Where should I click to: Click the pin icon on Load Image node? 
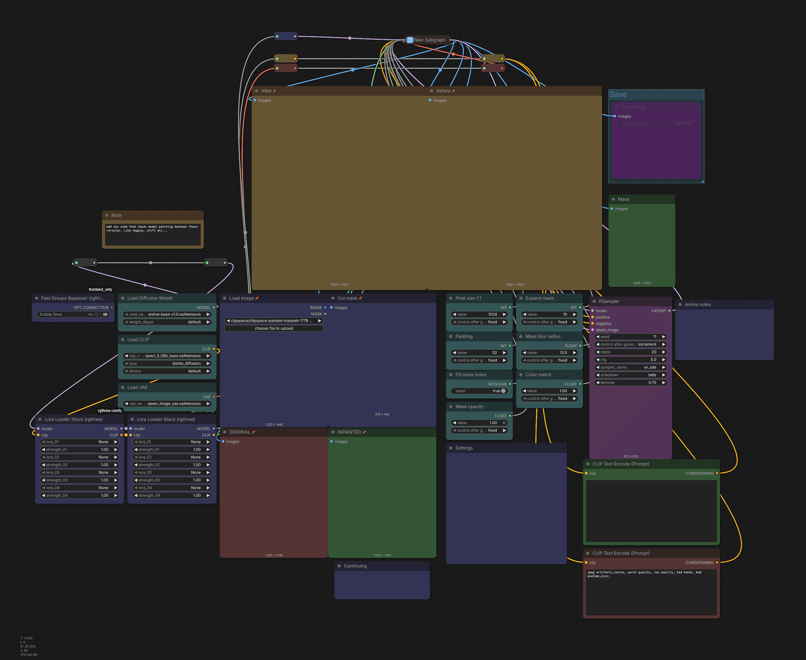click(257, 298)
